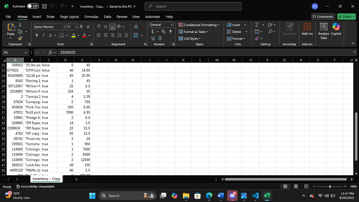Click the Comma Style icon
Viewport: 359px width, 202px height.
[x=170, y=32]
